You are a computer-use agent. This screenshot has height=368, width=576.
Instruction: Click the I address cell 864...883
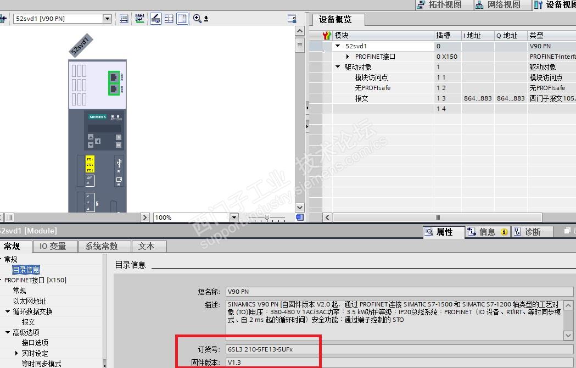point(478,98)
